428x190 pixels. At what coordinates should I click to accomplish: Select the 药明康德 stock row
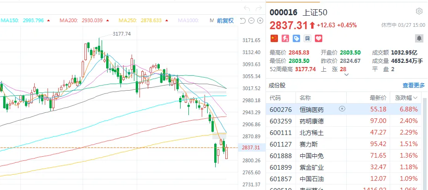[x=344, y=121]
